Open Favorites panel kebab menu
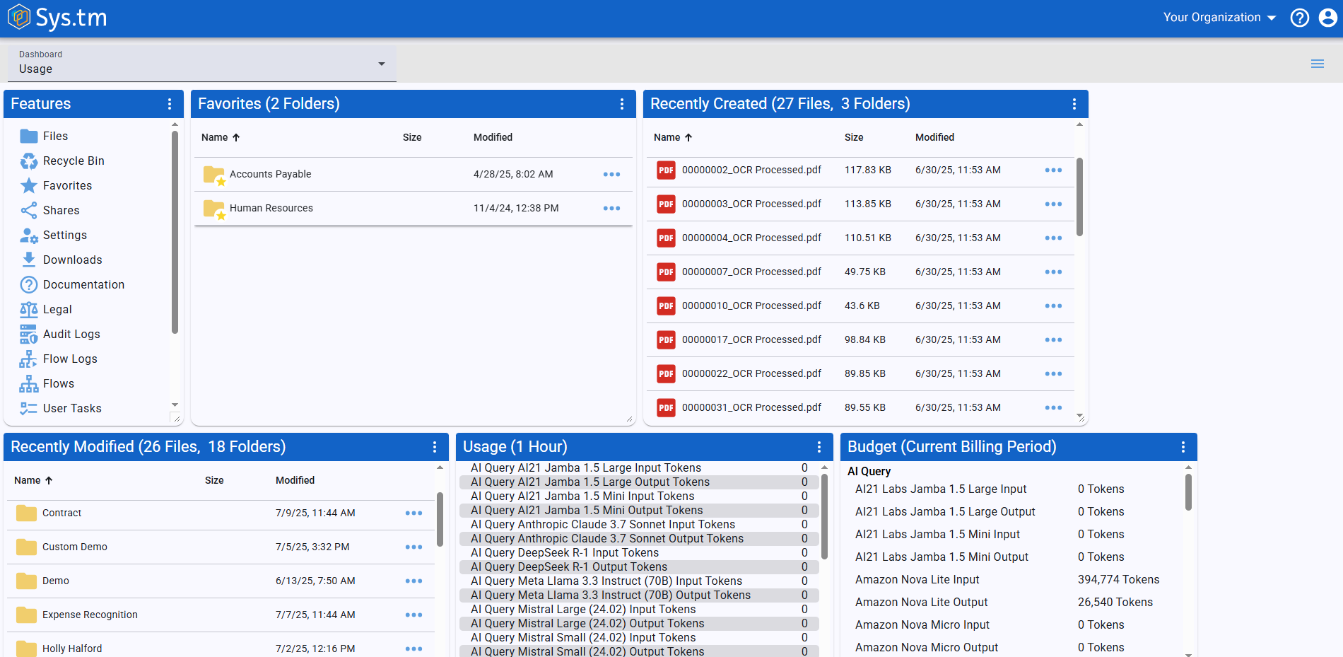This screenshot has height=657, width=1343. click(x=622, y=104)
